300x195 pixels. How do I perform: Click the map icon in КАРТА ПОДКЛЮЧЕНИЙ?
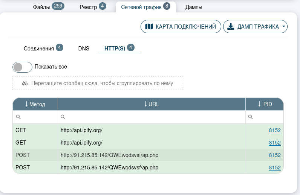(x=149, y=27)
